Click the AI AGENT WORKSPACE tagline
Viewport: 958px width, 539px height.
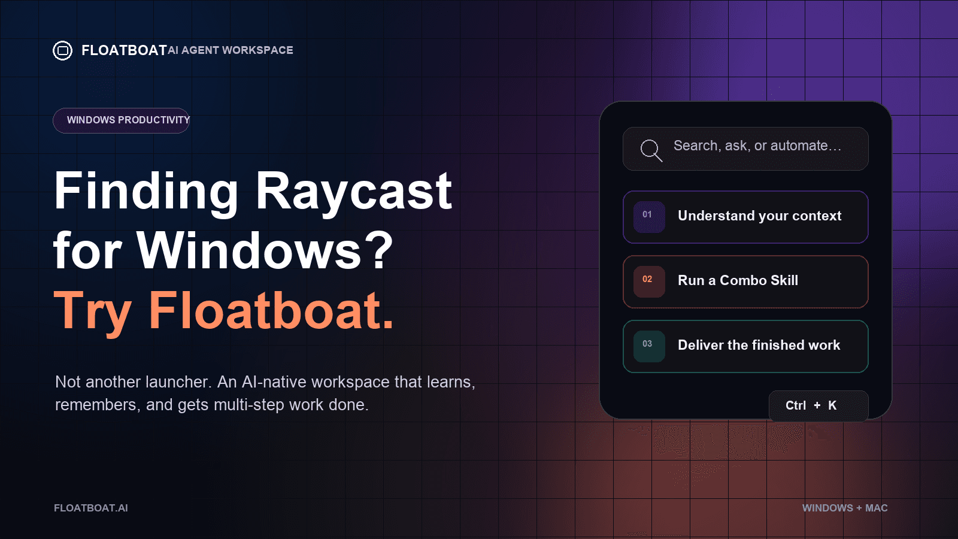tap(231, 50)
